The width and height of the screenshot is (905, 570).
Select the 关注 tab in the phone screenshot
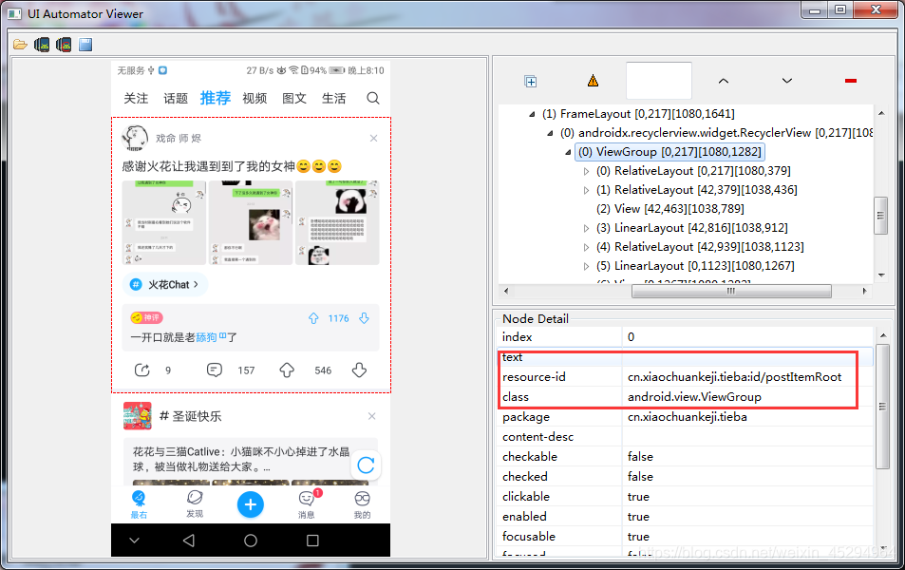pyautogui.click(x=136, y=99)
